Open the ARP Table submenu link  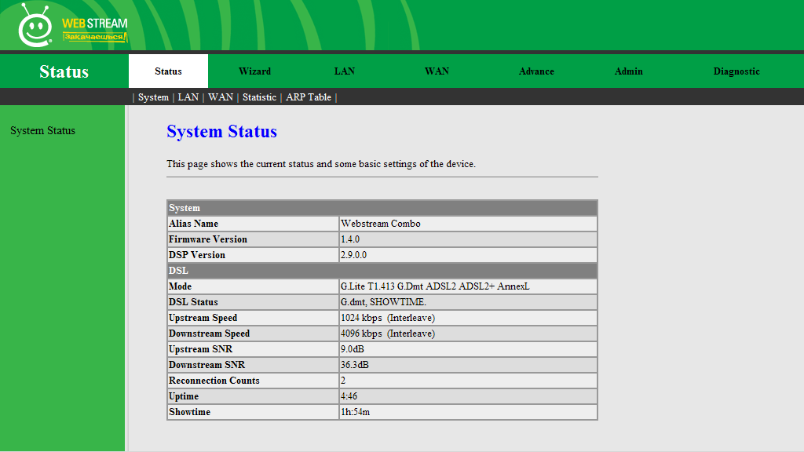coord(309,97)
